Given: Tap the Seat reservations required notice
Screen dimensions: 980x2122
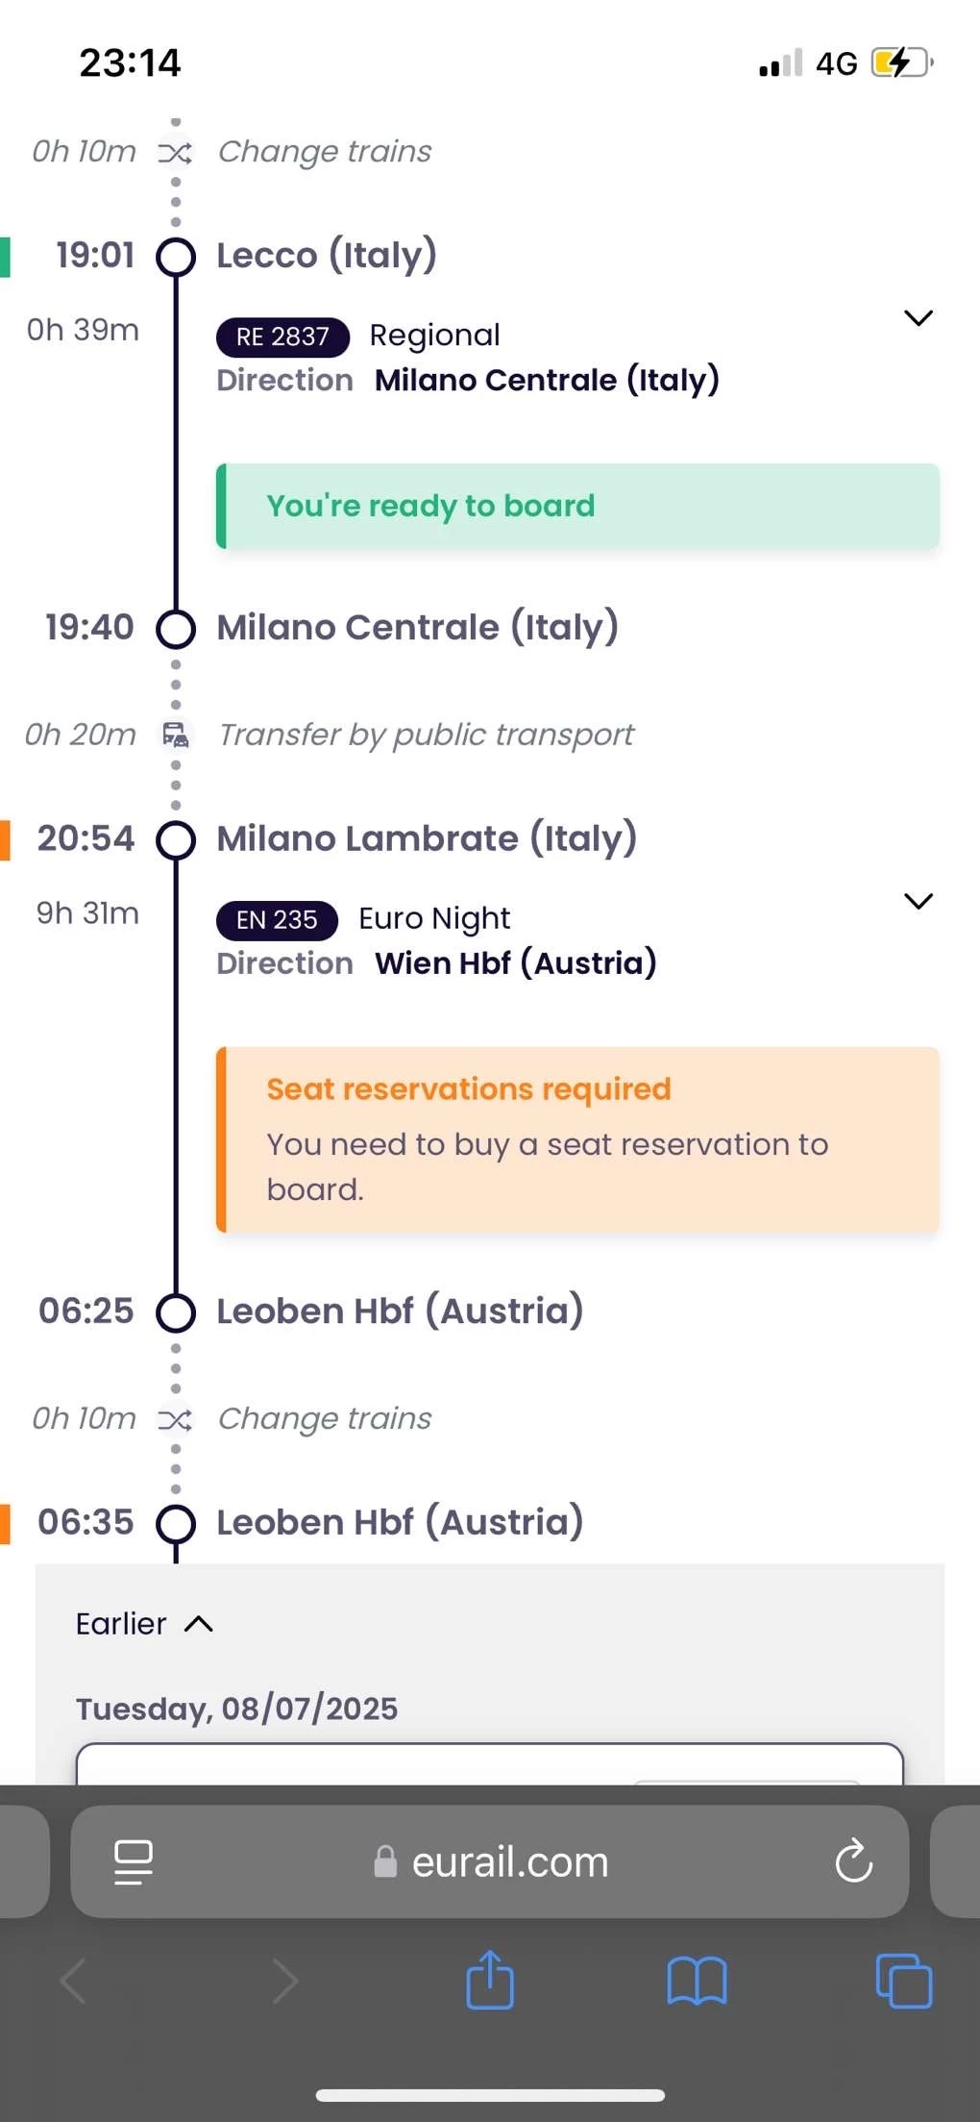Looking at the screenshot, I should point(577,1138).
